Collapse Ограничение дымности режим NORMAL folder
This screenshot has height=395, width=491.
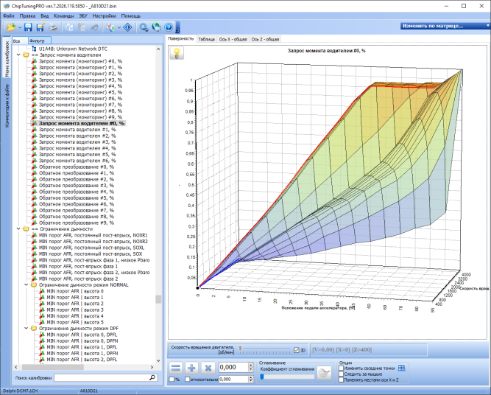coord(27,285)
